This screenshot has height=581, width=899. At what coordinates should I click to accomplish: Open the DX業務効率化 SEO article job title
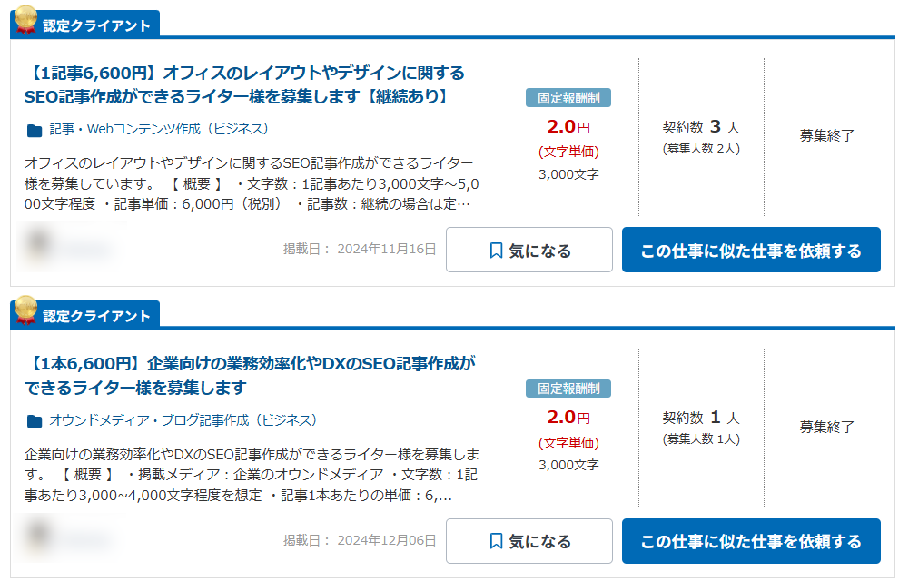[250, 375]
